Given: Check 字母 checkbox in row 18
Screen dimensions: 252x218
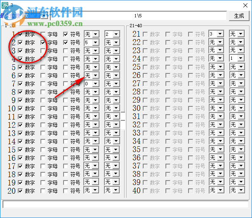Looking at the screenshot, I should tap(43, 174).
